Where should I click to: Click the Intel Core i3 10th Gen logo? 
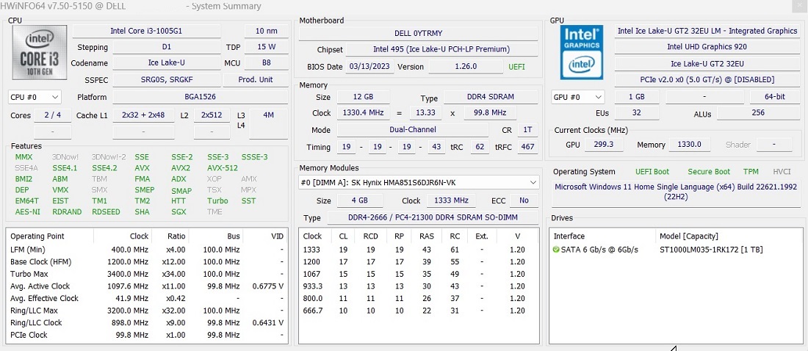pos(39,52)
